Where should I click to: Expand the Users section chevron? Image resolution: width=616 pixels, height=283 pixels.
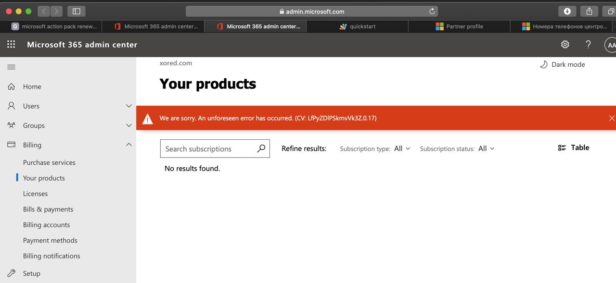128,106
